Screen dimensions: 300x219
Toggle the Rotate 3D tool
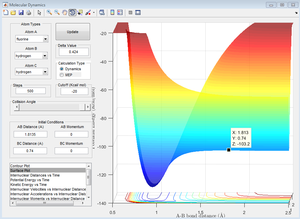[x=72, y=12]
